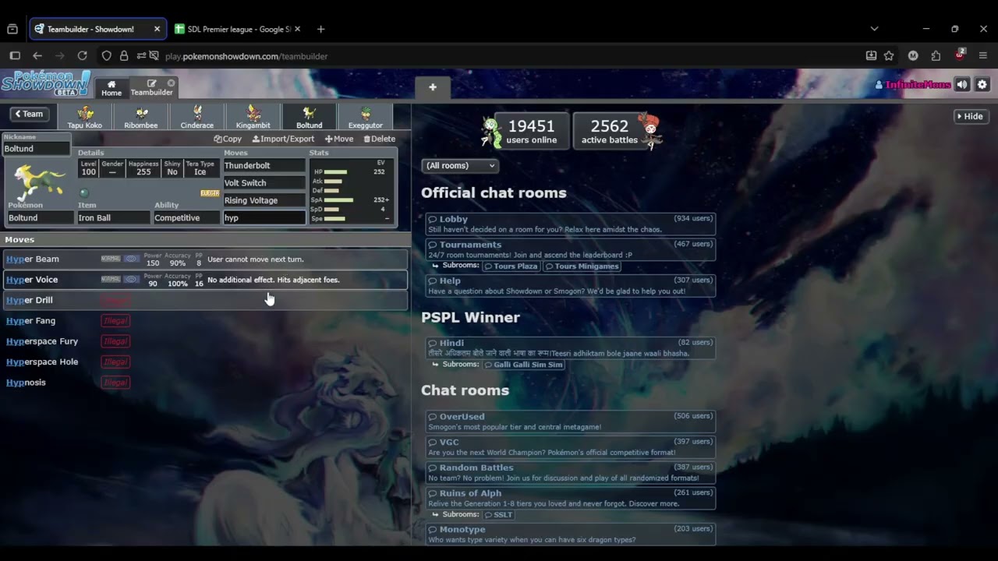998x561 pixels.
Task: Add a new room tab with plus
Action: pos(433,87)
